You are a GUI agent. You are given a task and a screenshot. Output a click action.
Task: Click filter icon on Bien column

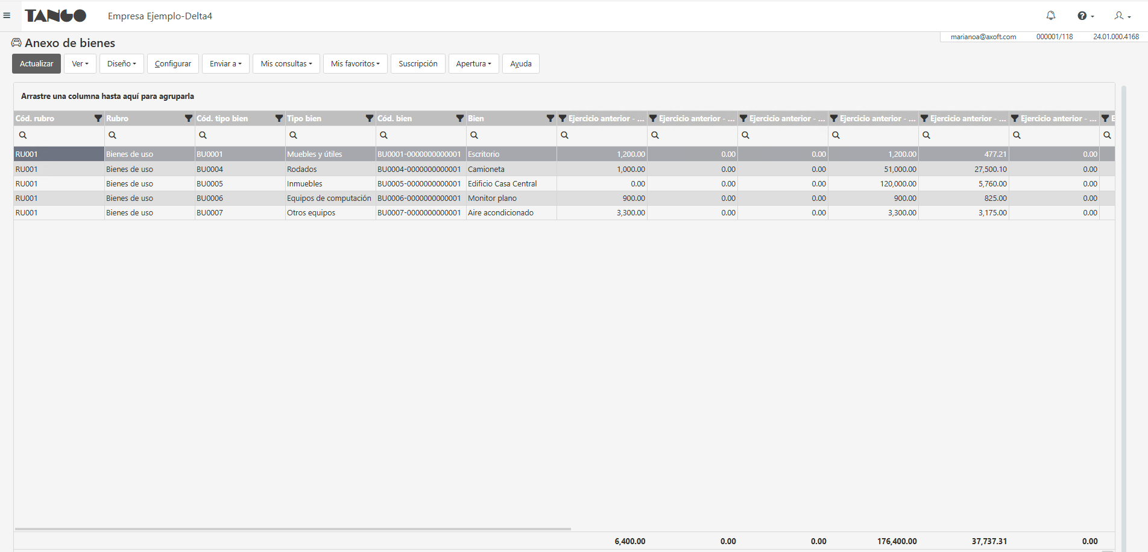[x=550, y=118]
